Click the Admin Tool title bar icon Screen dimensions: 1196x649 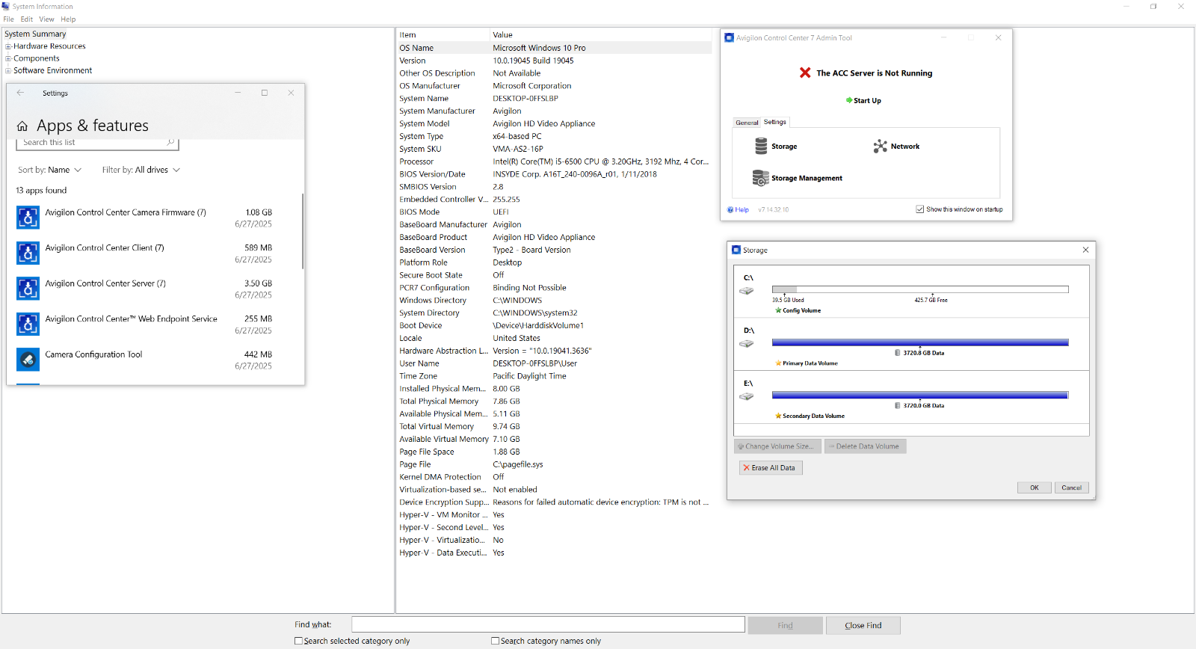(730, 37)
